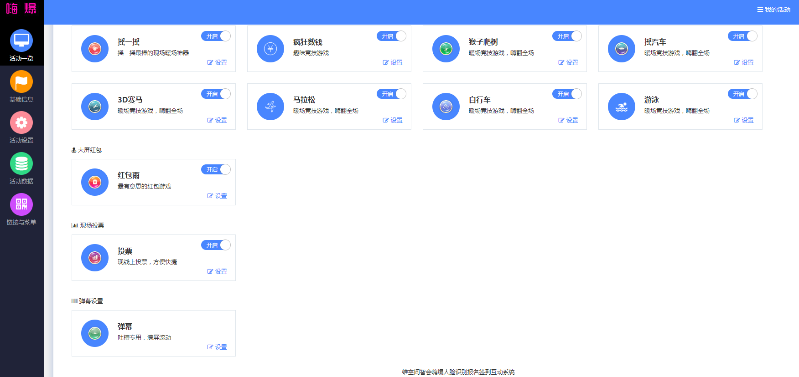Click the 投票 chart icon

(95, 258)
